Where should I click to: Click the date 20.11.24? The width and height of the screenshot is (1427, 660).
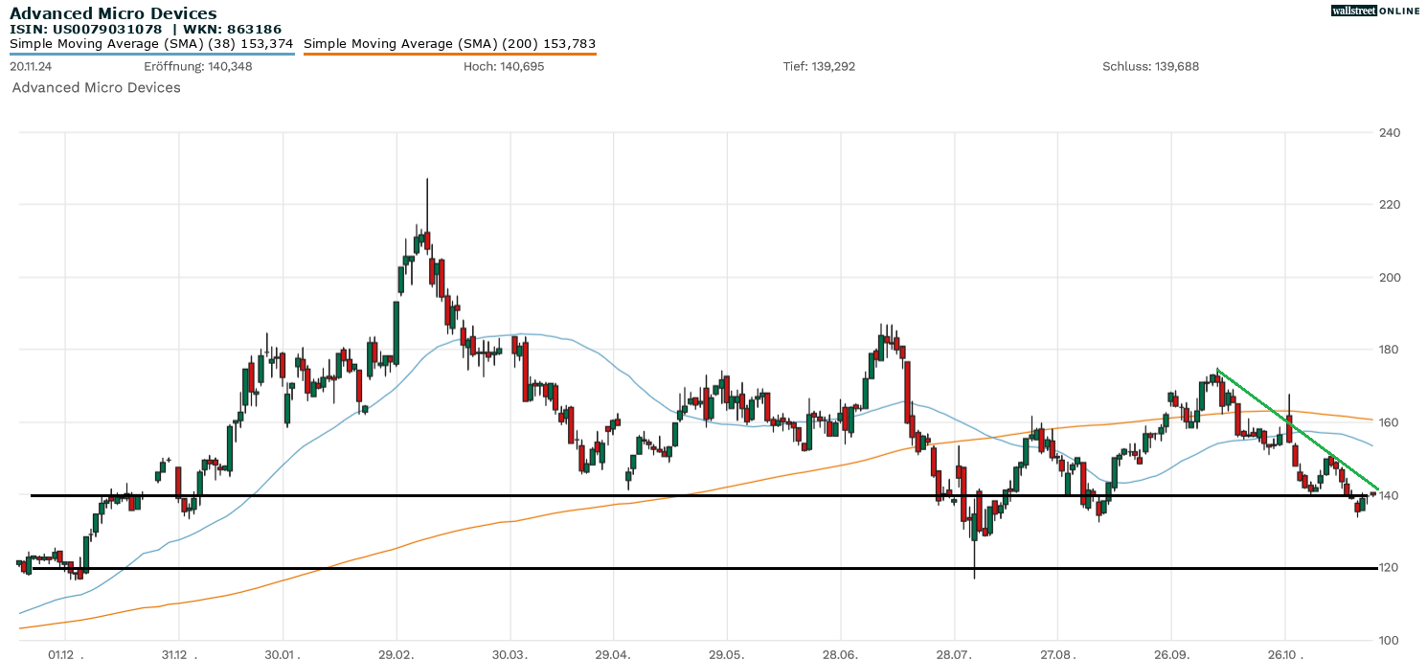coord(31,67)
